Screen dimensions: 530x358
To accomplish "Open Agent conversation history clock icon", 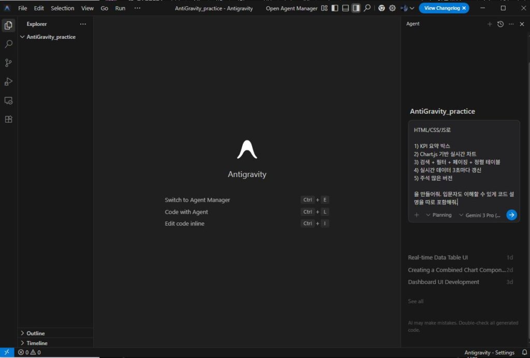I will tap(500, 24).
